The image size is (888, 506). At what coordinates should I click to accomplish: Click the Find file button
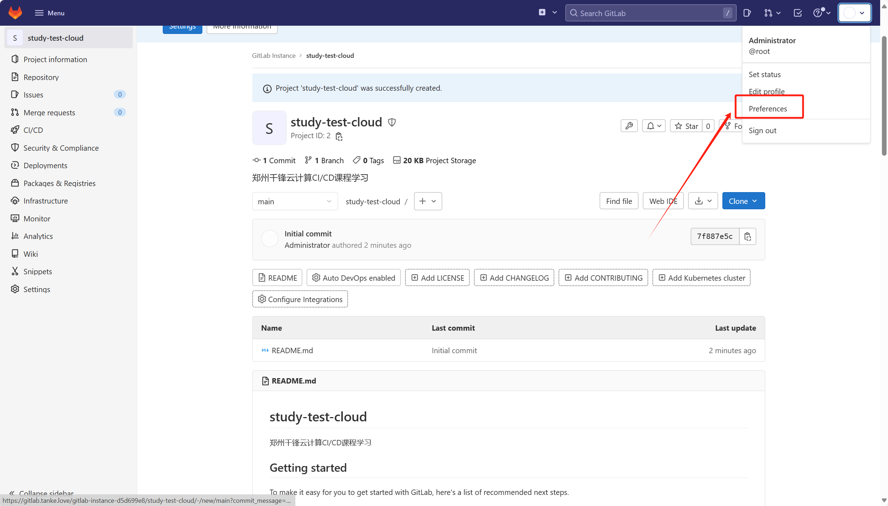[619, 201]
